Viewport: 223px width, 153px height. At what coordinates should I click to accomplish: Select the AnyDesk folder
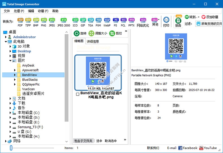28,65
